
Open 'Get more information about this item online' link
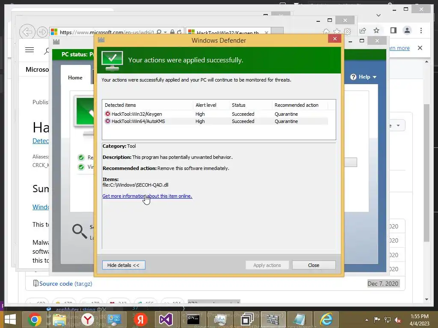(x=147, y=196)
